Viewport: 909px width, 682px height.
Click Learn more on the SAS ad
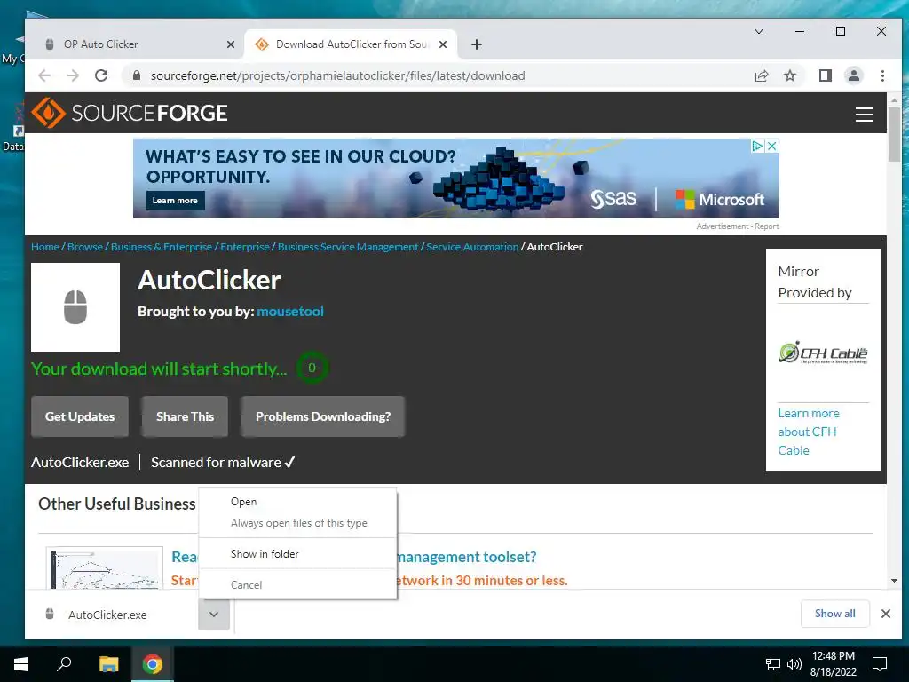tap(175, 201)
